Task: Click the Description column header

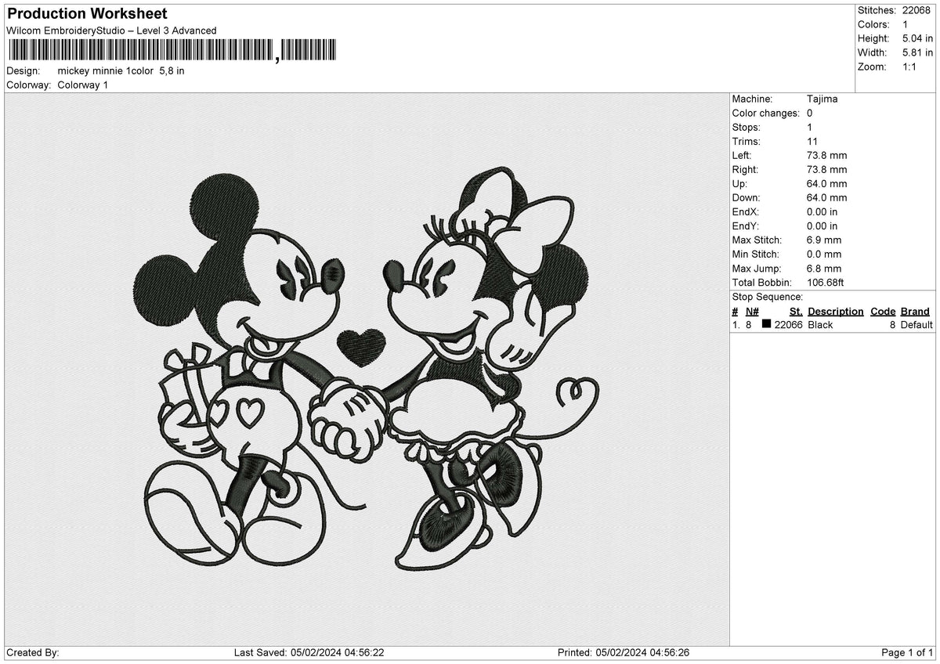Action: click(x=836, y=311)
